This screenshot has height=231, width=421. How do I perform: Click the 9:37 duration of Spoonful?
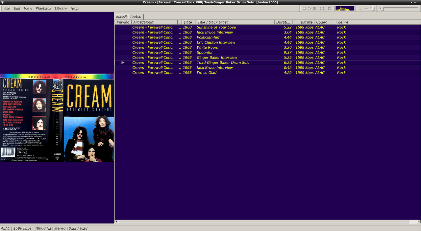[x=288, y=53]
